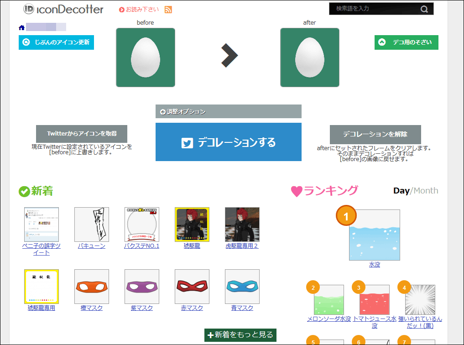Click the RSS feed icon
The width and height of the screenshot is (464, 345).
pos(168,9)
